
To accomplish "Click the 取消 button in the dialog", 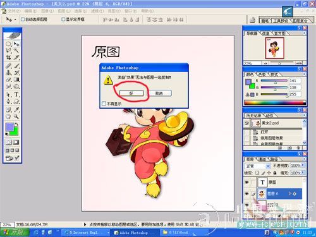I will pos(159,93).
